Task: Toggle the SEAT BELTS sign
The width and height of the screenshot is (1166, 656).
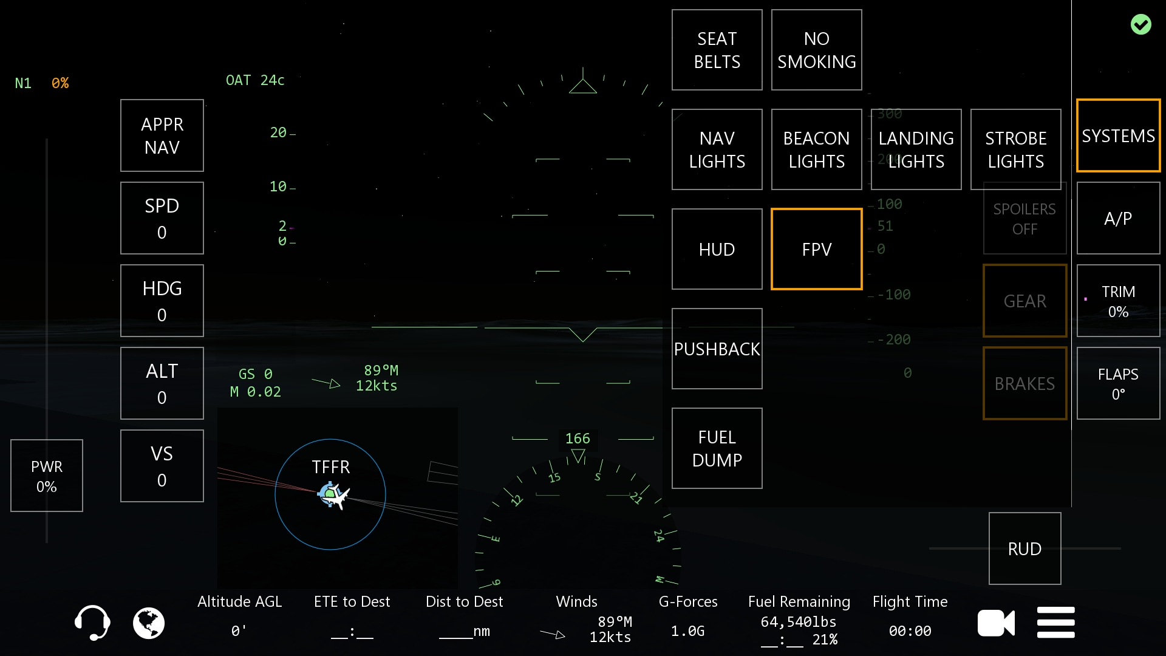Action: pos(717,50)
